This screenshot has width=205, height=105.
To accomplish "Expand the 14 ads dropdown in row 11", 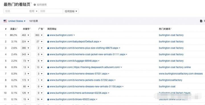I will [x=40, y=99].
